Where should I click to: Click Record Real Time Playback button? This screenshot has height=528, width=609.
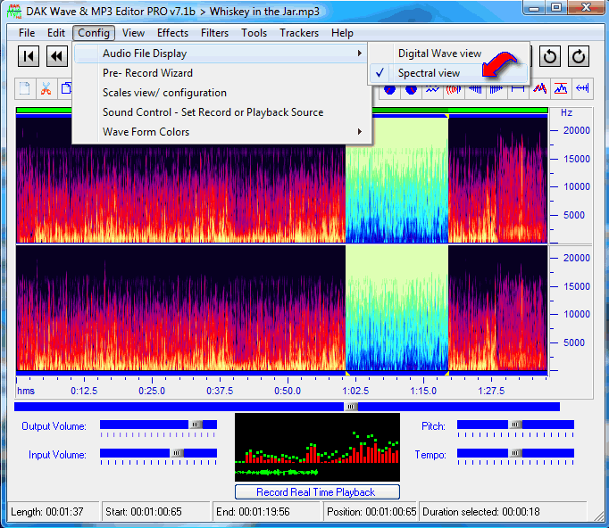coord(316,492)
